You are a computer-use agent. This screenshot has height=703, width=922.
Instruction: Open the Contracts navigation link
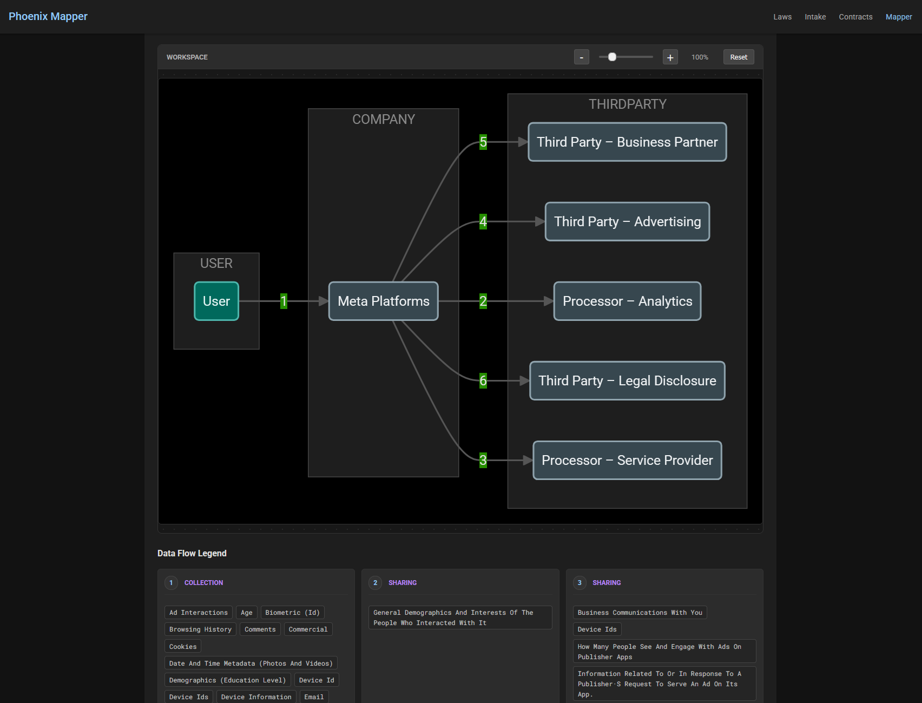click(855, 17)
